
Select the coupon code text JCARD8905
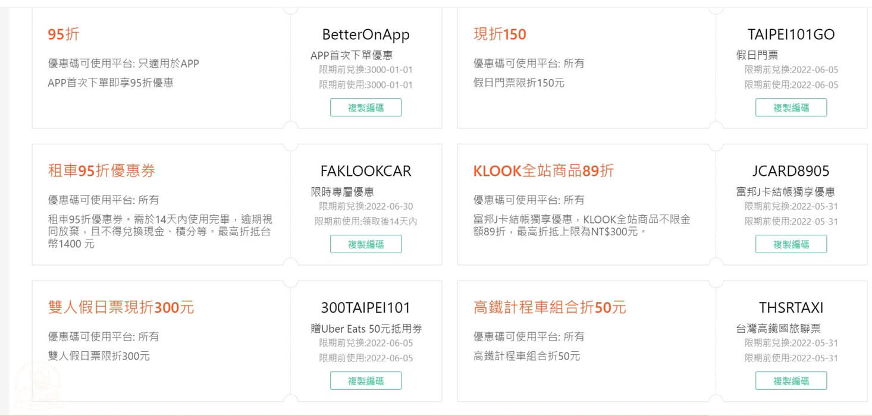point(791,171)
